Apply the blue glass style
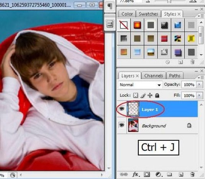Screen dimensions: 205x179 tap(178, 25)
